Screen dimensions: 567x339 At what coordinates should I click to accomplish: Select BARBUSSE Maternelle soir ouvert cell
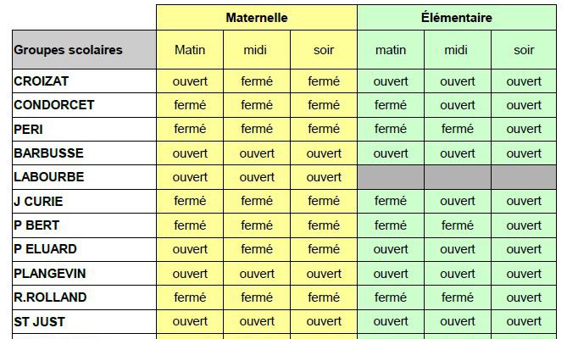(x=324, y=153)
